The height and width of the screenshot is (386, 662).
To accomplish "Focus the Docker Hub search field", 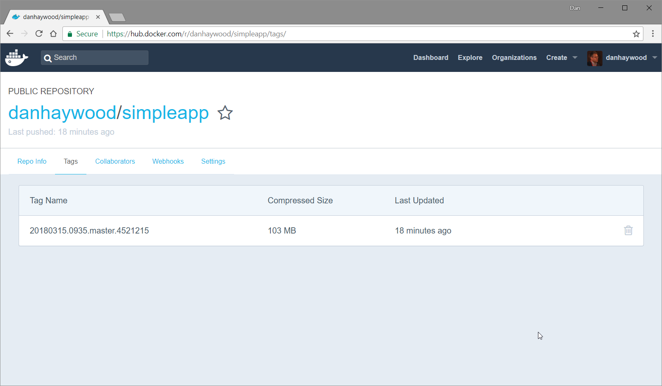I will [99, 58].
